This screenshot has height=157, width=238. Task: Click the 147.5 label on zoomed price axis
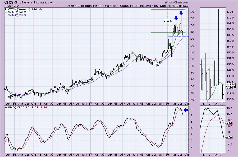[230, 70]
